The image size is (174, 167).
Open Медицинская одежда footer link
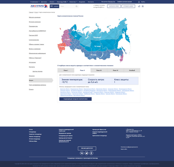point(65,133)
